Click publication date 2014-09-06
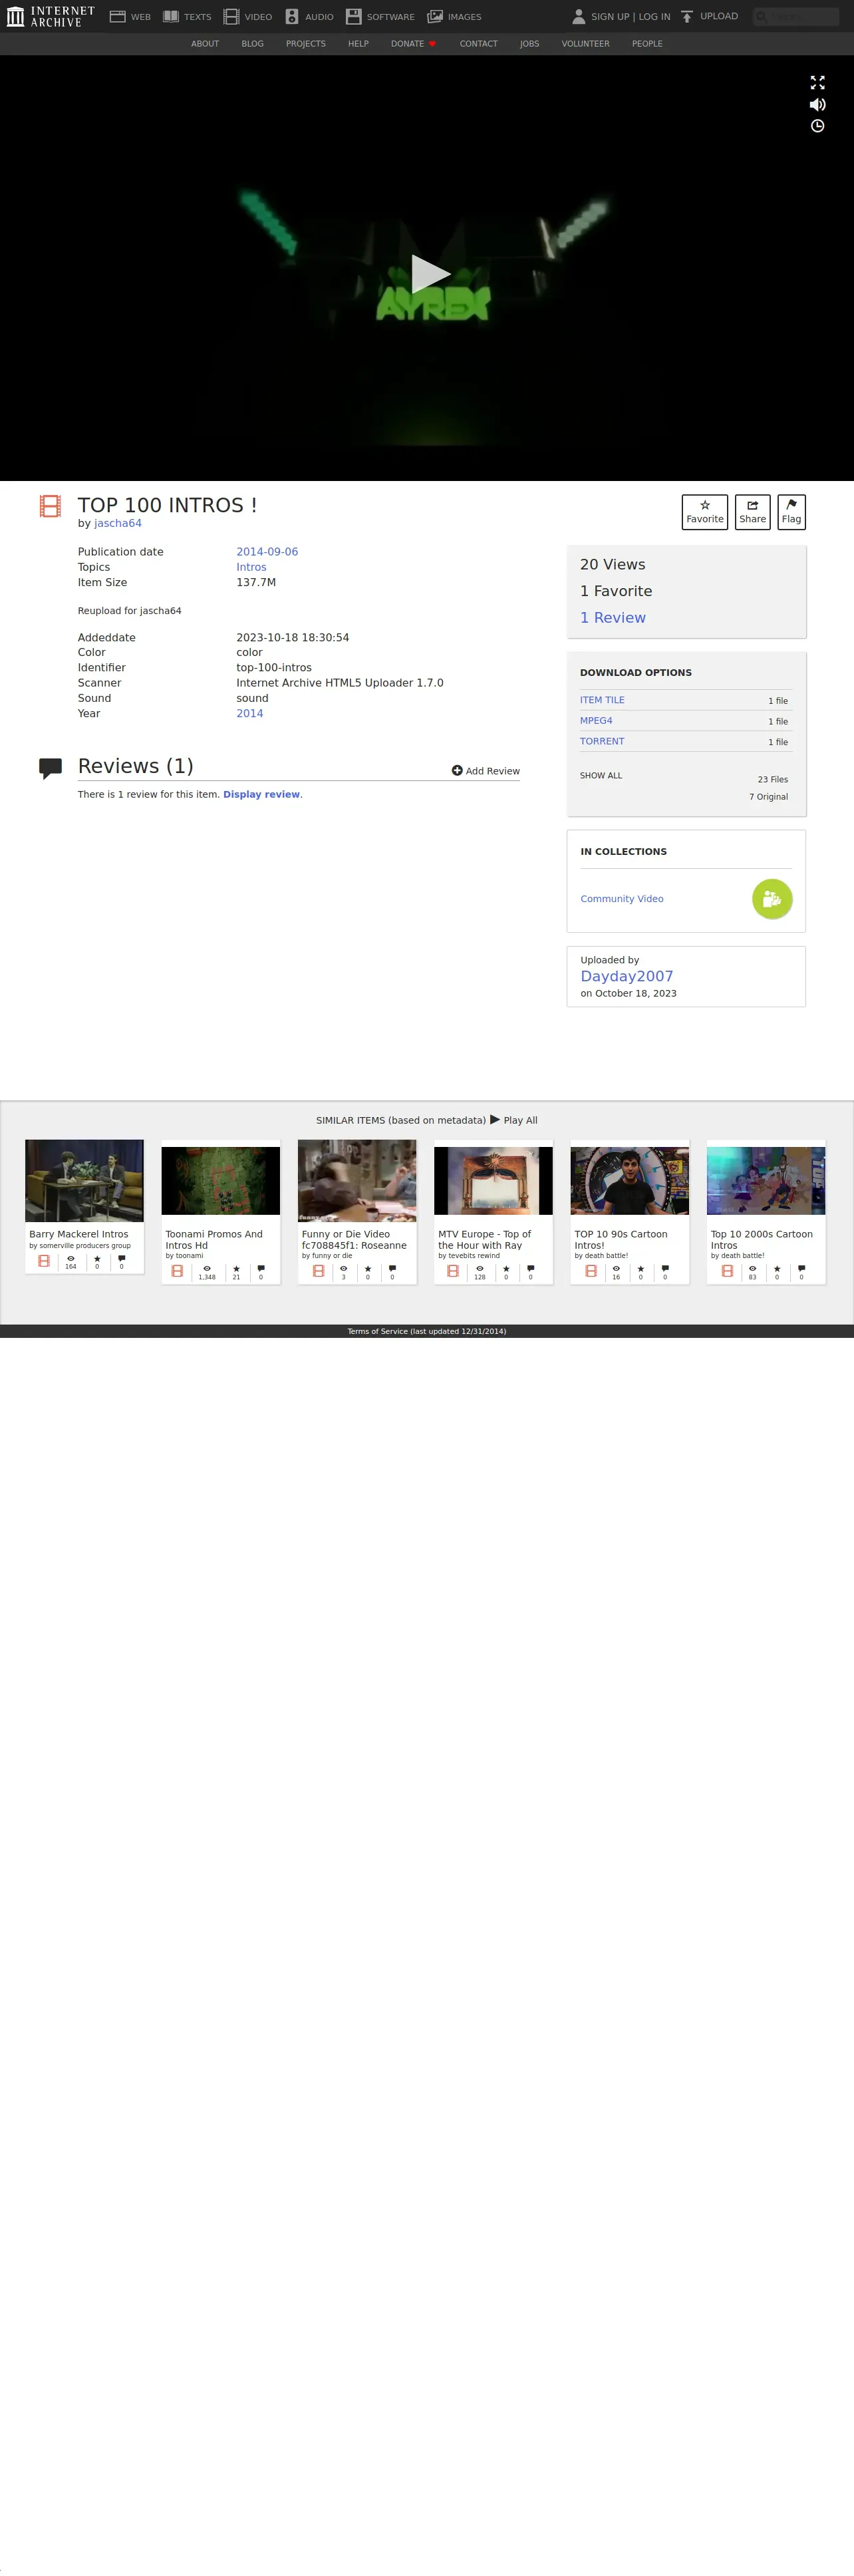This screenshot has width=854, height=2576. click(267, 552)
